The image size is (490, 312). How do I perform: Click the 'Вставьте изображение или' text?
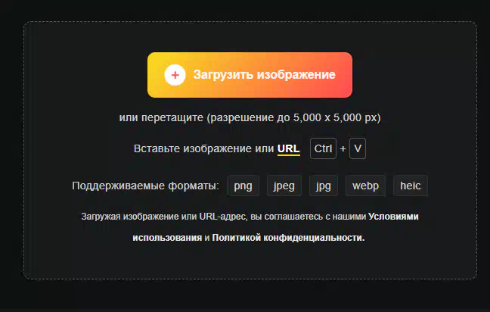point(203,148)
